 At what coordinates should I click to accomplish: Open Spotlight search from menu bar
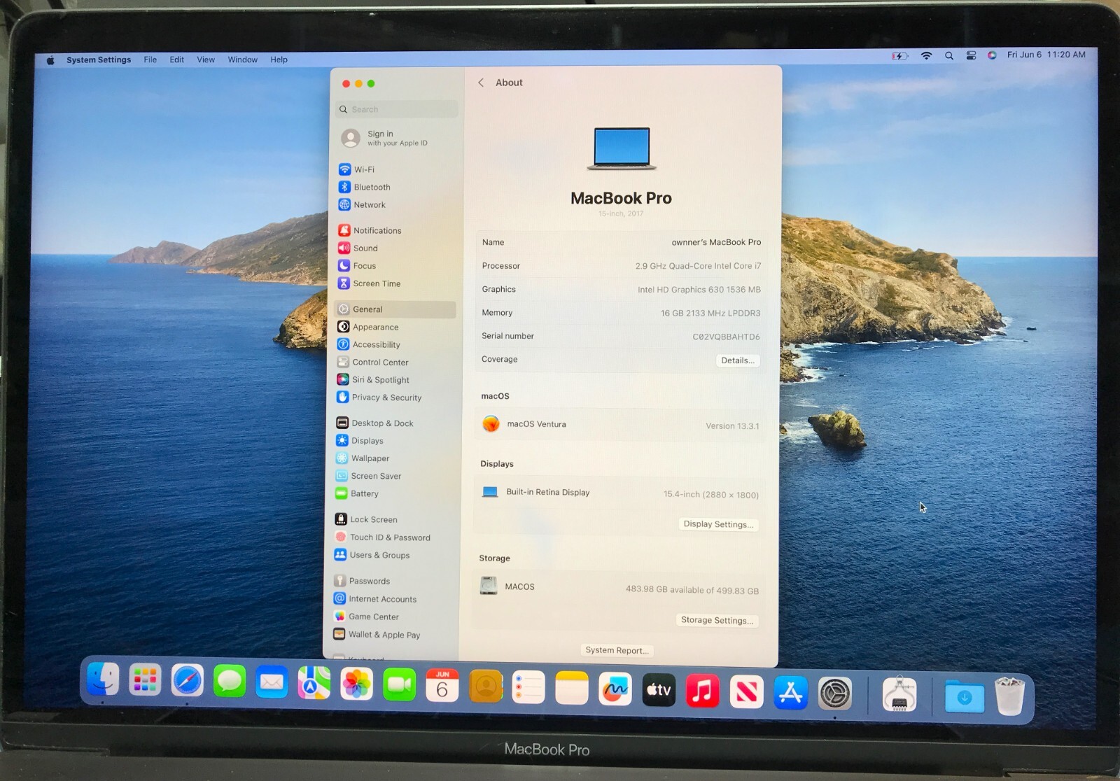pos(949,56)
